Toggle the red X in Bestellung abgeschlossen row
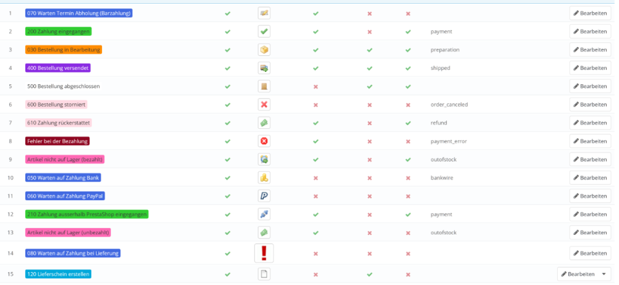 pyautogui.click(x=316, y=86)
